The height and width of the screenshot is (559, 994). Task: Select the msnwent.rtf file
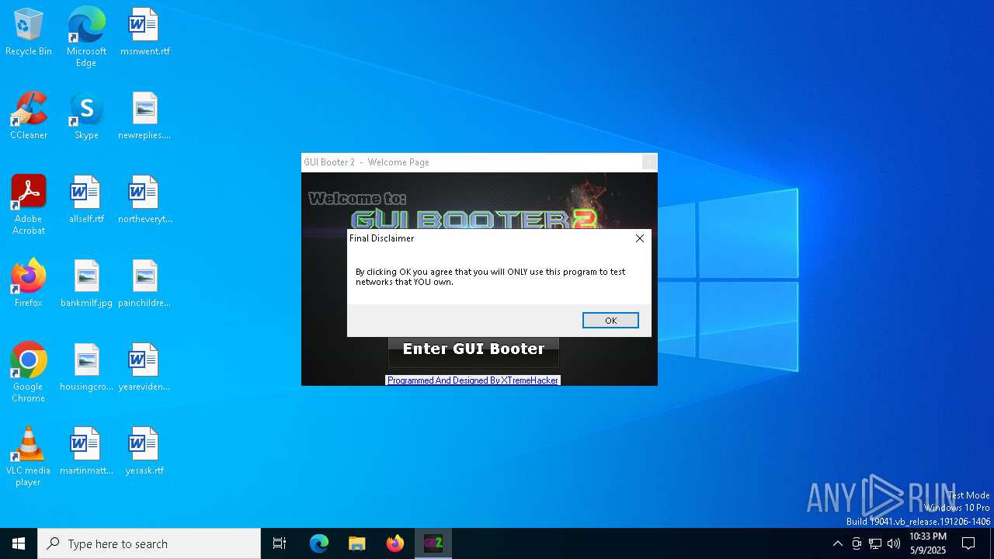144,33
